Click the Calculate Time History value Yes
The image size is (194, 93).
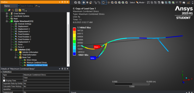(46, 86)
